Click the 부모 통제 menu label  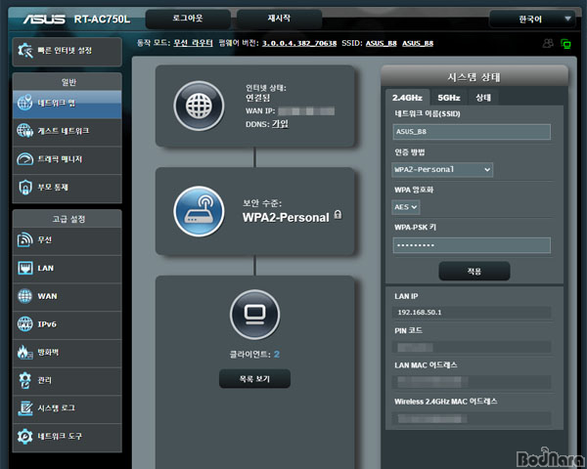(x=53, y=187)
